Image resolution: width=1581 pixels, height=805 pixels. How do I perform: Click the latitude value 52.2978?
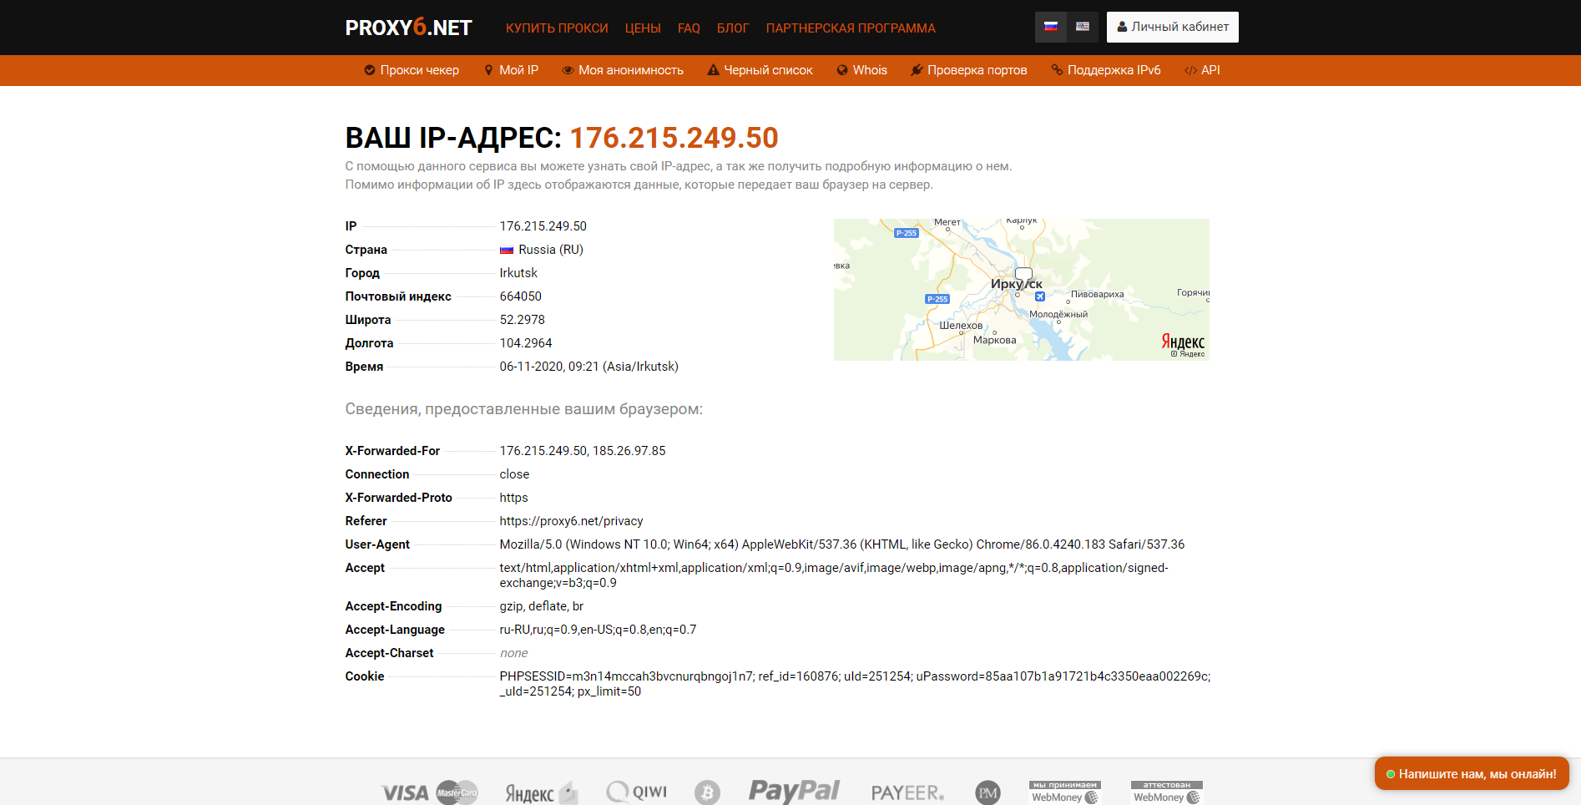(x=522, y=320)
